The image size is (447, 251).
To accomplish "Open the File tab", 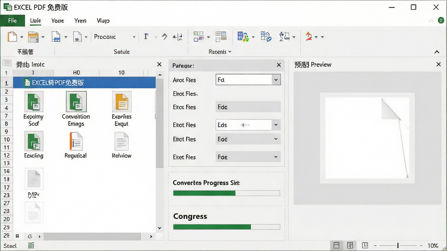I will click(12, 20).
